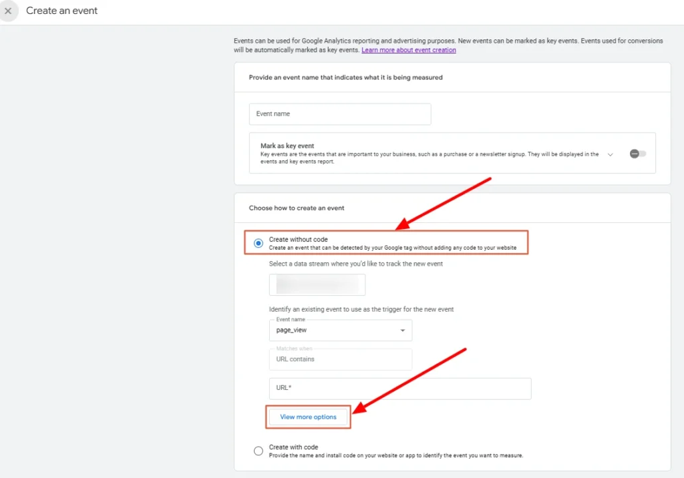Click the top Event name text field
The width and height of the screenshot is (684, 478).
[339, 114]
